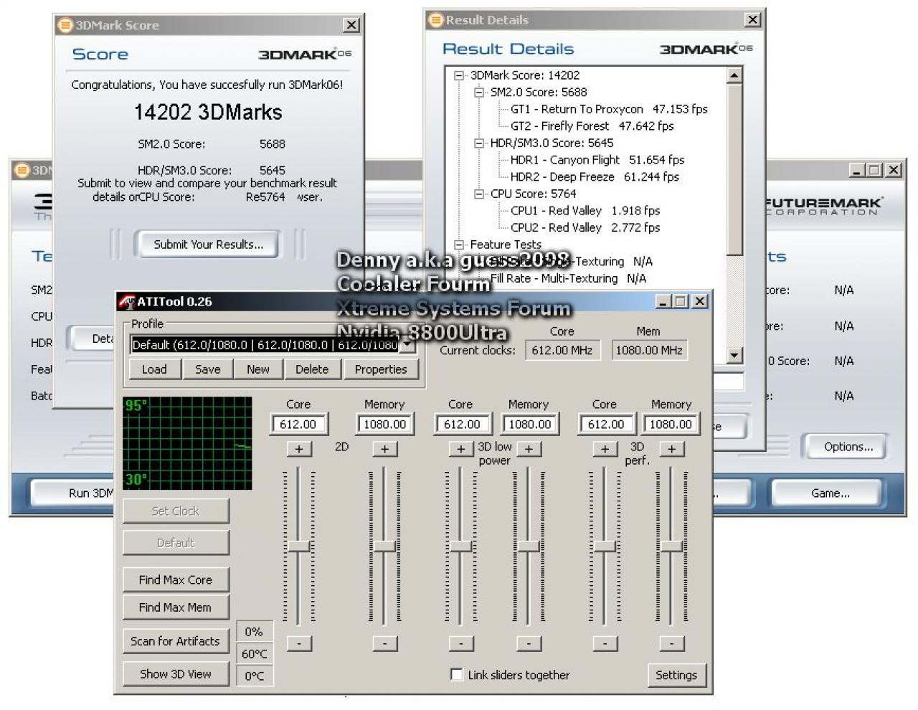Click the ATITool title bar icon
The width and height of the screenshot is (918, 710).
click(x=127, y=302)
